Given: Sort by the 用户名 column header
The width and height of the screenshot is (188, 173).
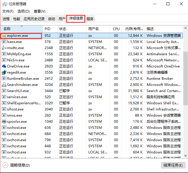Looking at the screenshot, I should (98, 29).
